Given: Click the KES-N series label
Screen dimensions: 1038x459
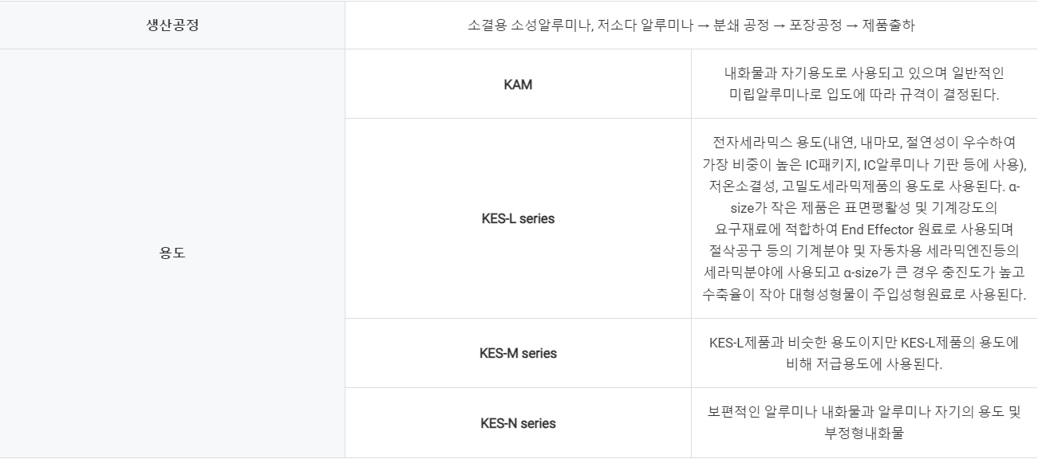Looking at the screenshot, I should point(518,423).
